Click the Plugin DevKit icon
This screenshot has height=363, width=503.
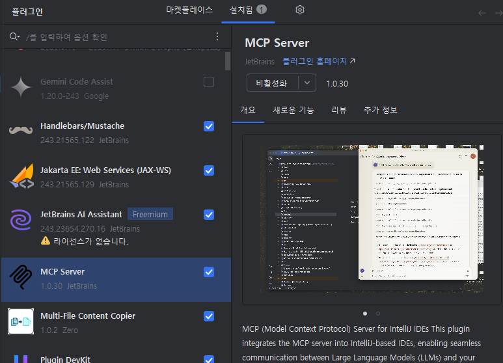pyautogui.click(x=21, y=359)
